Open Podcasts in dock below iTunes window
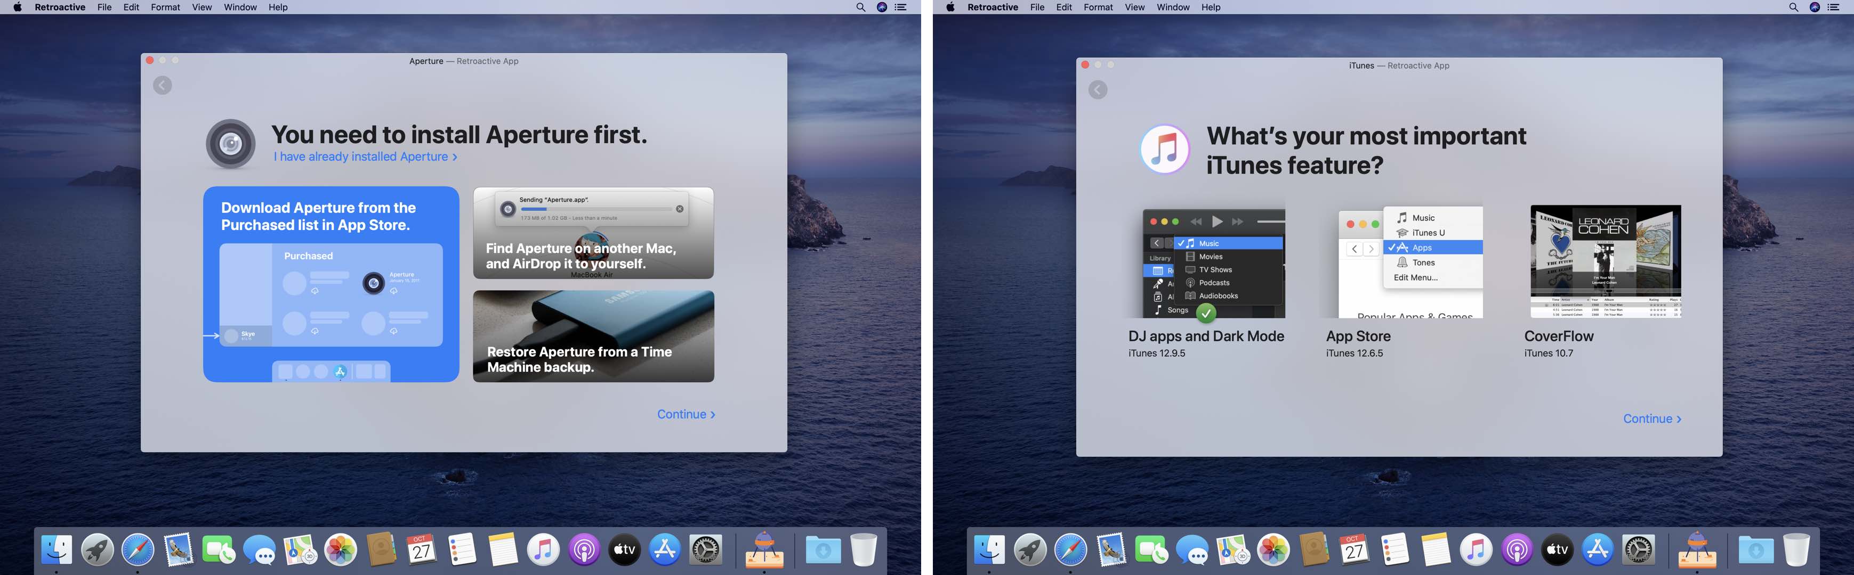The image size is (1854, 575). pos(1517,551)
